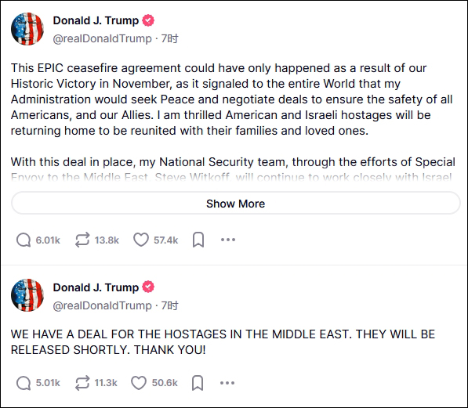Bookmark the ceasefire agreement post

[198, 240]
